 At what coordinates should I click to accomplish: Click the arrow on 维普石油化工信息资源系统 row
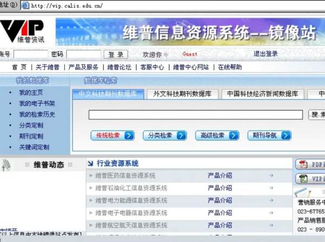tap(271, 188)
